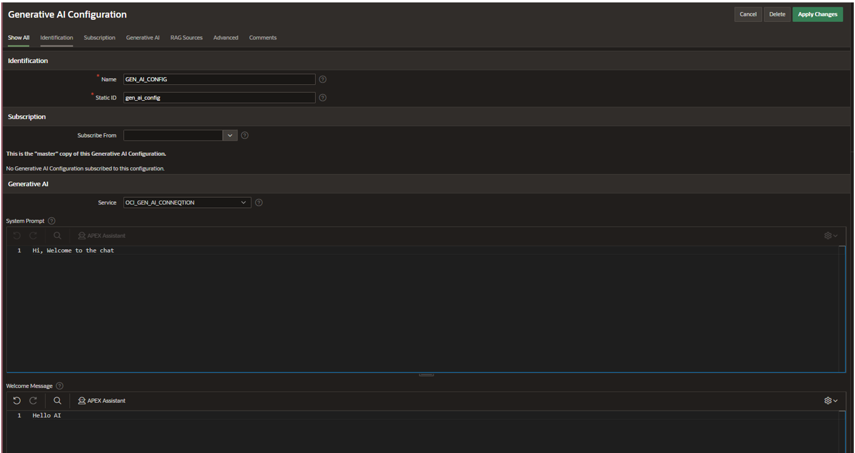Click the help icon next to Name field
This screenshot has width=855, height=453.
(322, 79)
